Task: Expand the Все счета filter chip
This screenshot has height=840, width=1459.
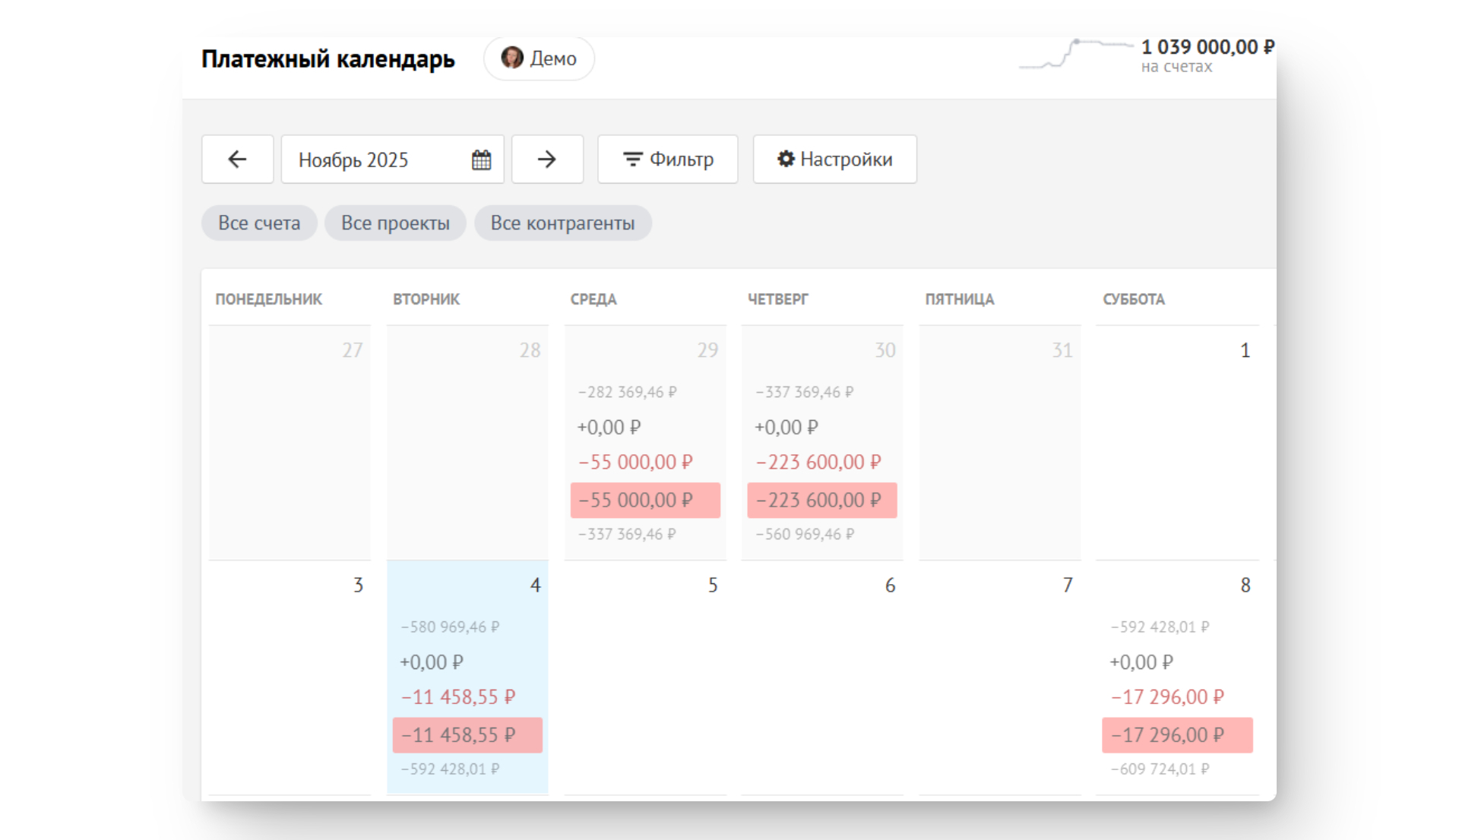Action: (x=259, y=223)
